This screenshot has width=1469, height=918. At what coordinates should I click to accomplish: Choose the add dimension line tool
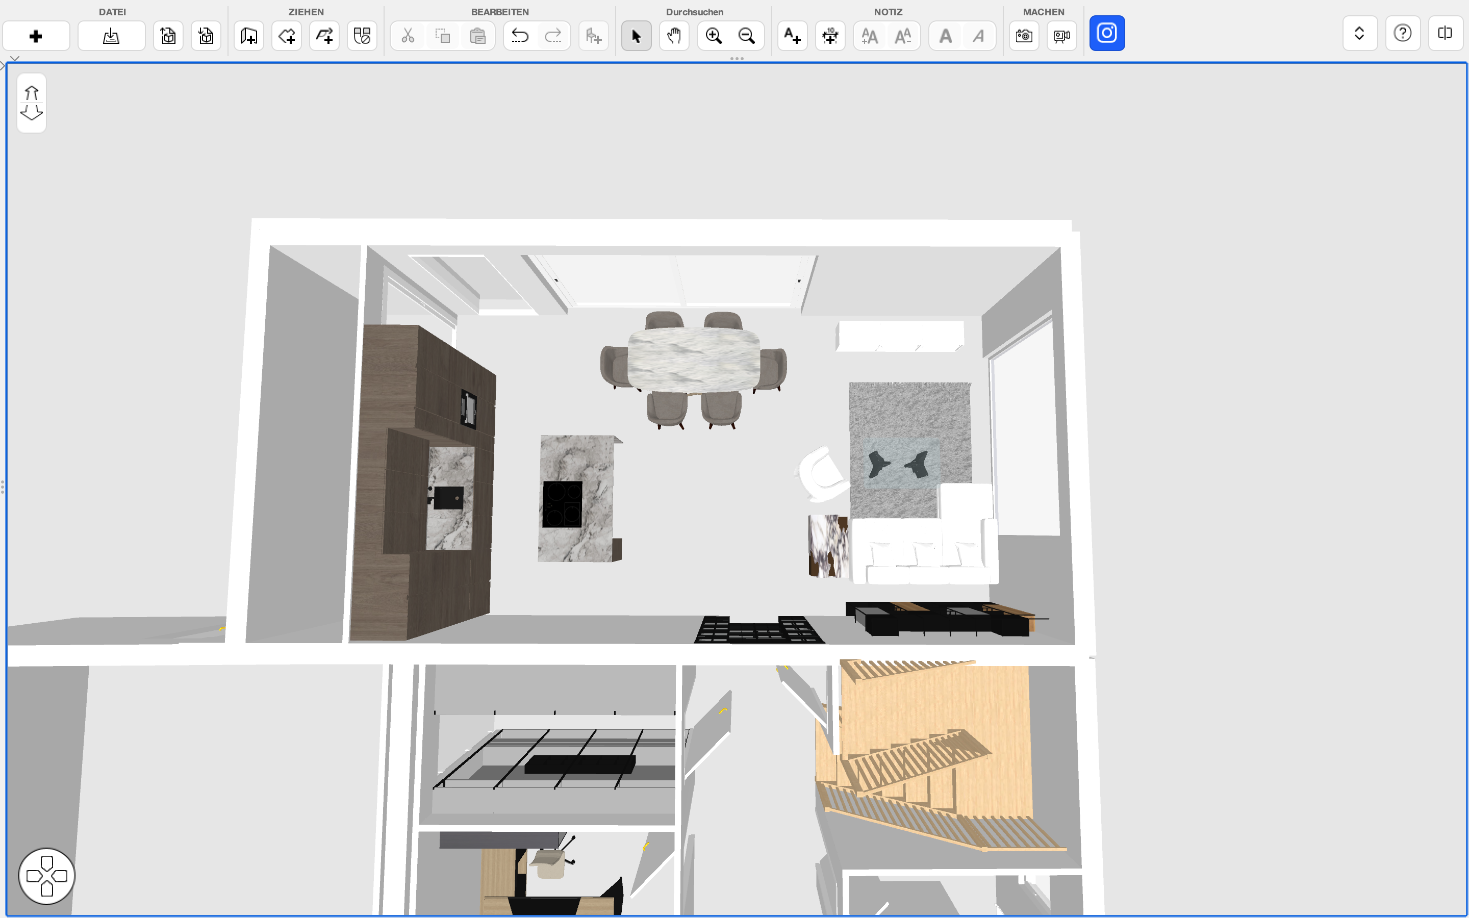[830, 36]
